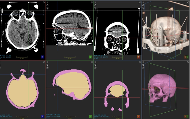Click green L orientation marker in top sagittal view
190x119 pixels.
point(91,57)
